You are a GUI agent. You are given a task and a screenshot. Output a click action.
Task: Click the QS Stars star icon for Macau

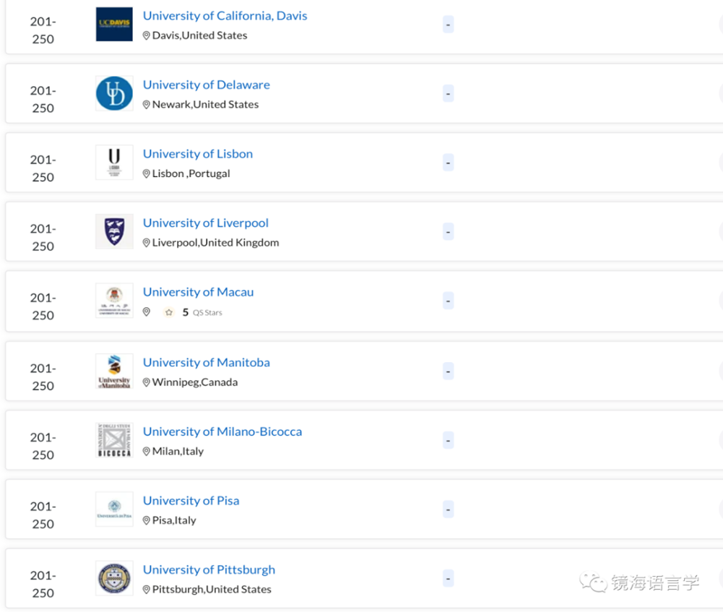(x=169, y=313)
